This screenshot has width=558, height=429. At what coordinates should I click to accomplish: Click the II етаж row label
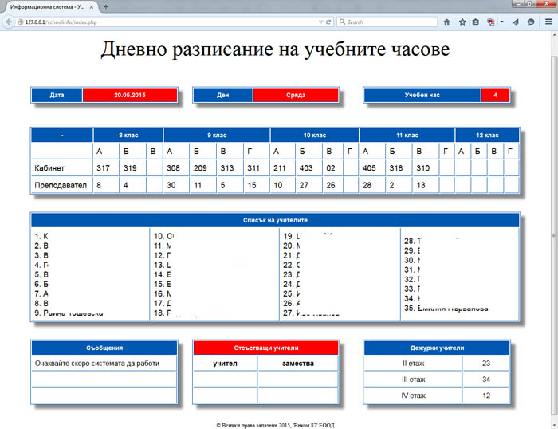coord(413,364)
